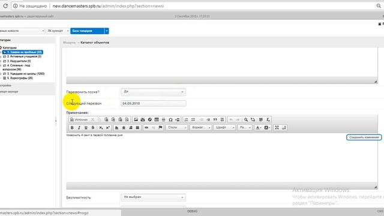Select all text using the toolbar icon
The width and height of the screenshot is (384, 216).
click(x=261, y=119)
